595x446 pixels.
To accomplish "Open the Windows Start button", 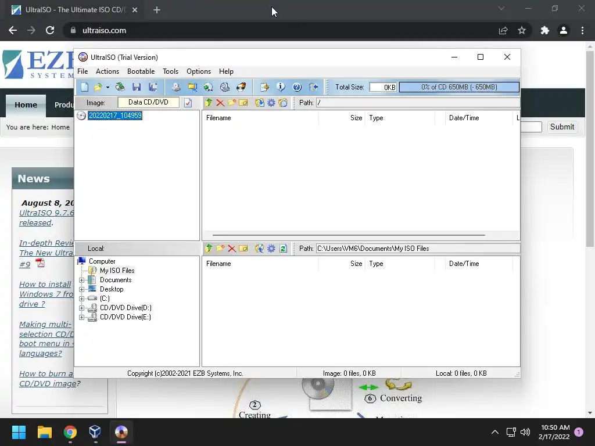I will [x=19, y=432].
